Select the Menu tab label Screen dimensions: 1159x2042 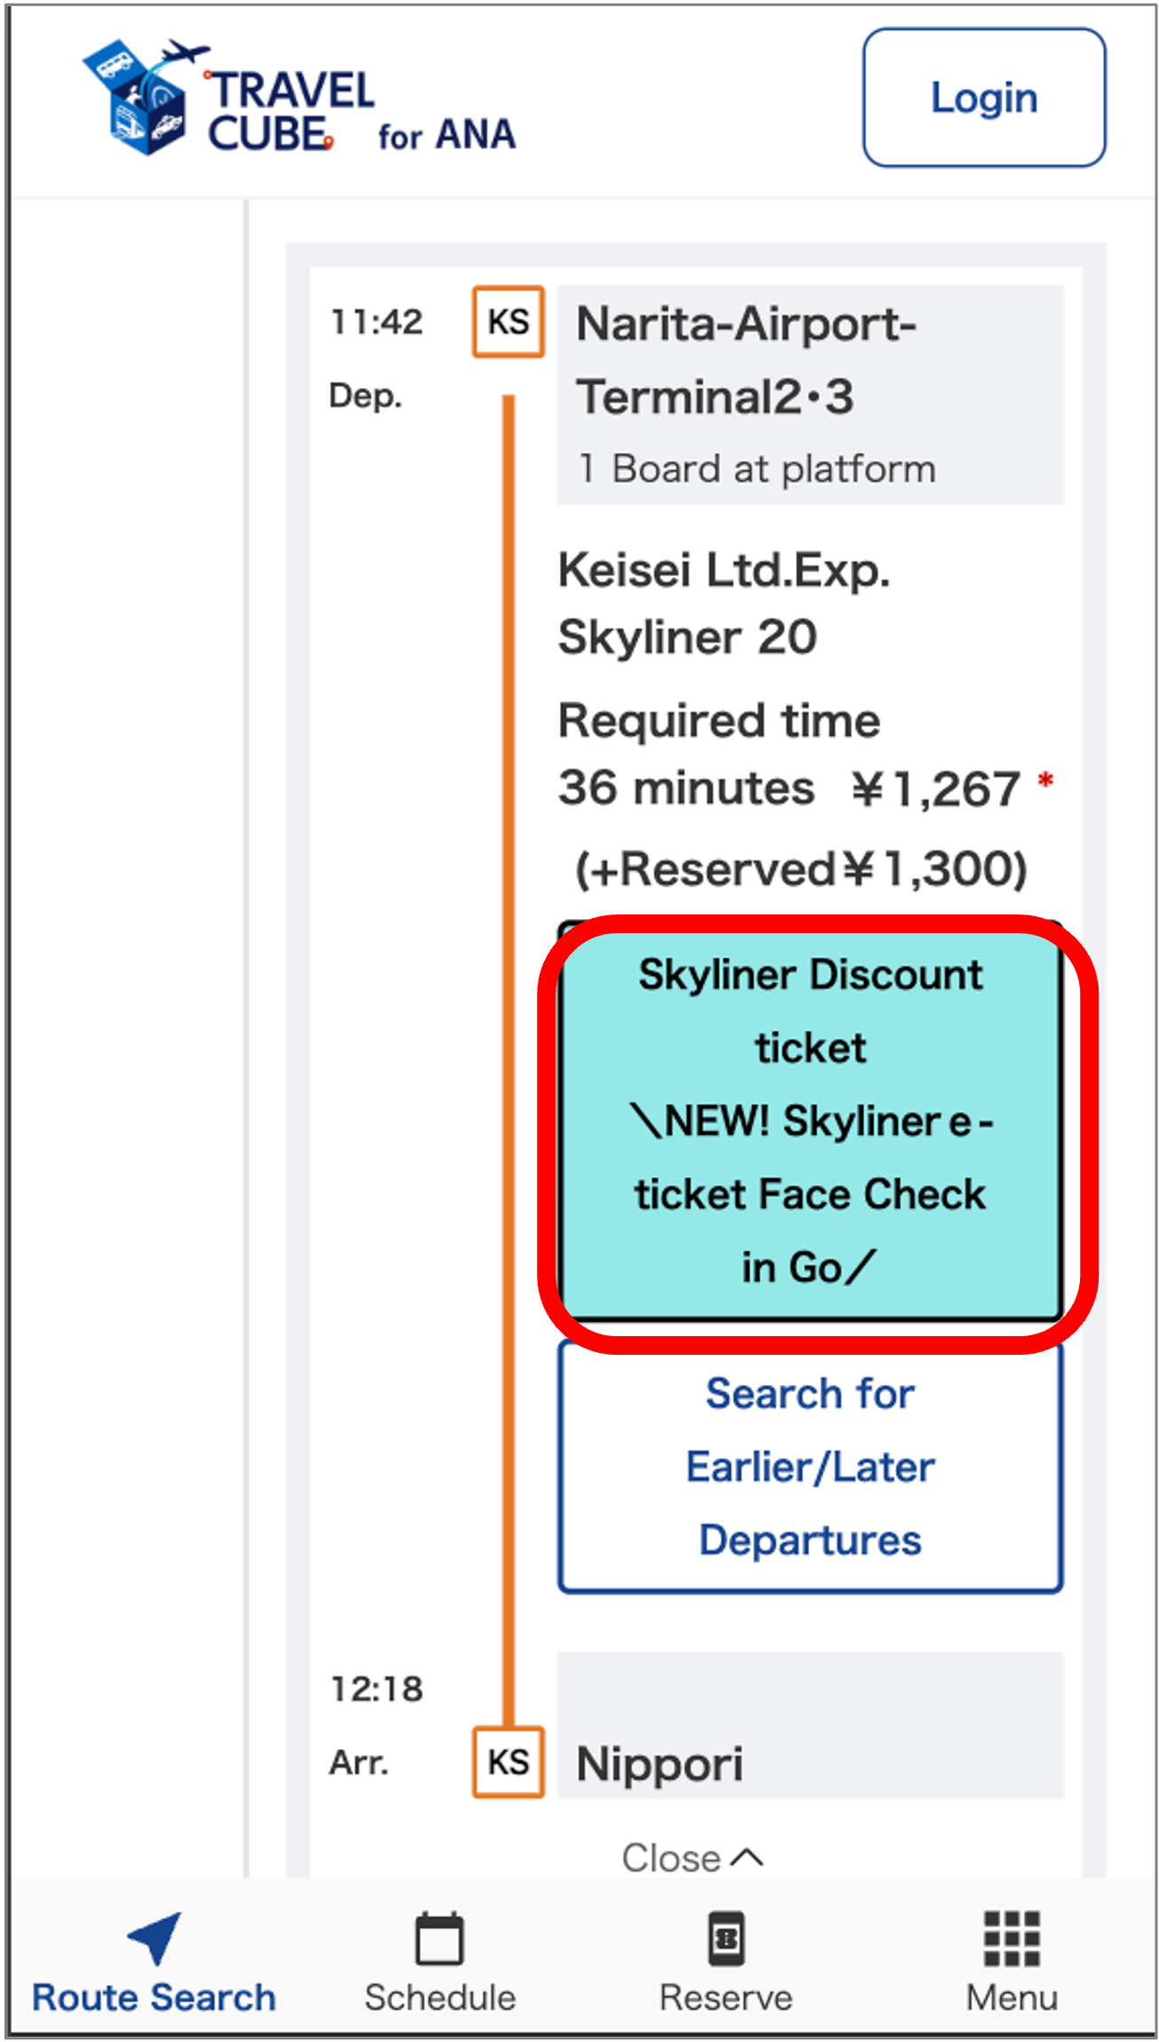click(1012, 1998)
